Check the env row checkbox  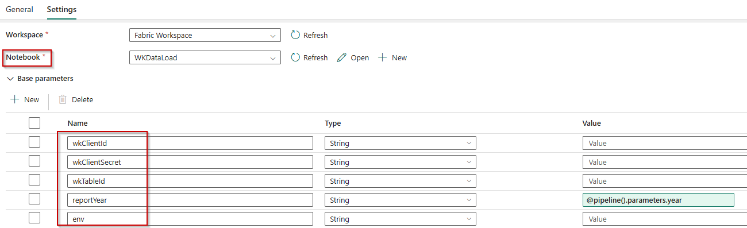pyautogui.click(x=34, y=218)
